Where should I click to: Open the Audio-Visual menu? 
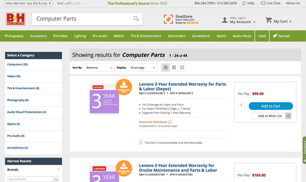click(x=242, y=36)
